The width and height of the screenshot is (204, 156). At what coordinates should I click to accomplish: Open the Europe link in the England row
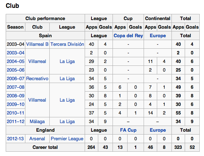coord(158,130)
